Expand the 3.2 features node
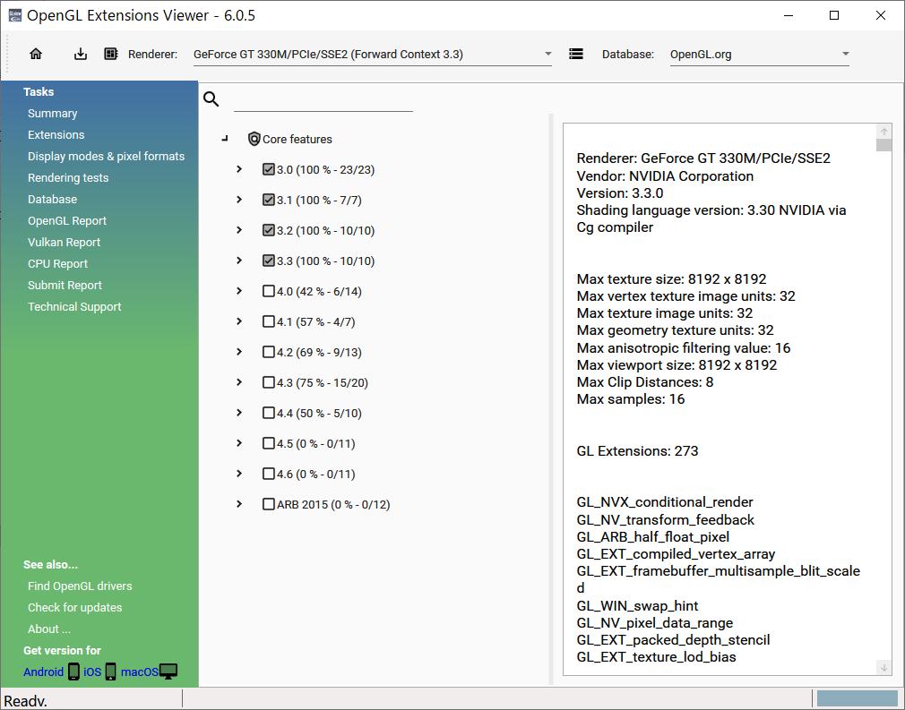Screen dimensions: 905x710 [239, 230]
